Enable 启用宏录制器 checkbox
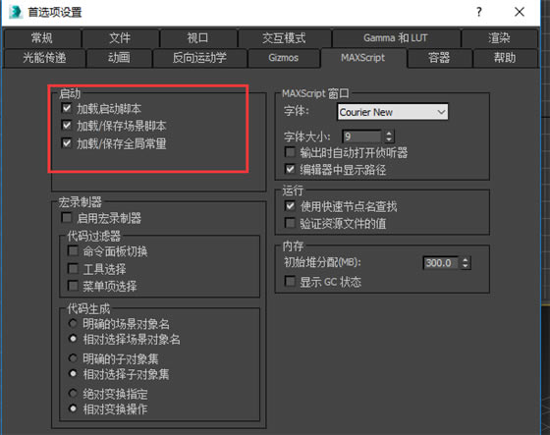Screen dimensions: 550x435 67,218
